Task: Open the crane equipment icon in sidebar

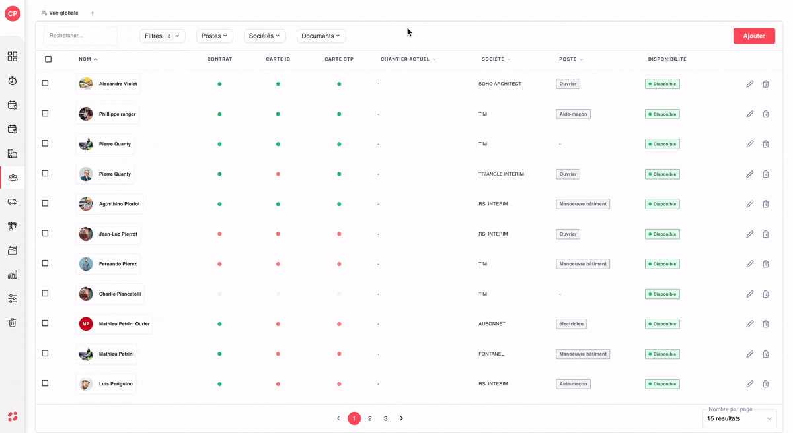Action: (13, 226)
